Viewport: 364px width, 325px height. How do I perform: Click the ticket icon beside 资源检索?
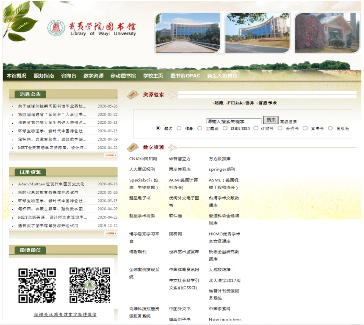[x=132, y=94]
